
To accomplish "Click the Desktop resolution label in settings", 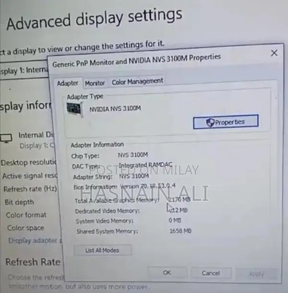I will pos(28,162).
